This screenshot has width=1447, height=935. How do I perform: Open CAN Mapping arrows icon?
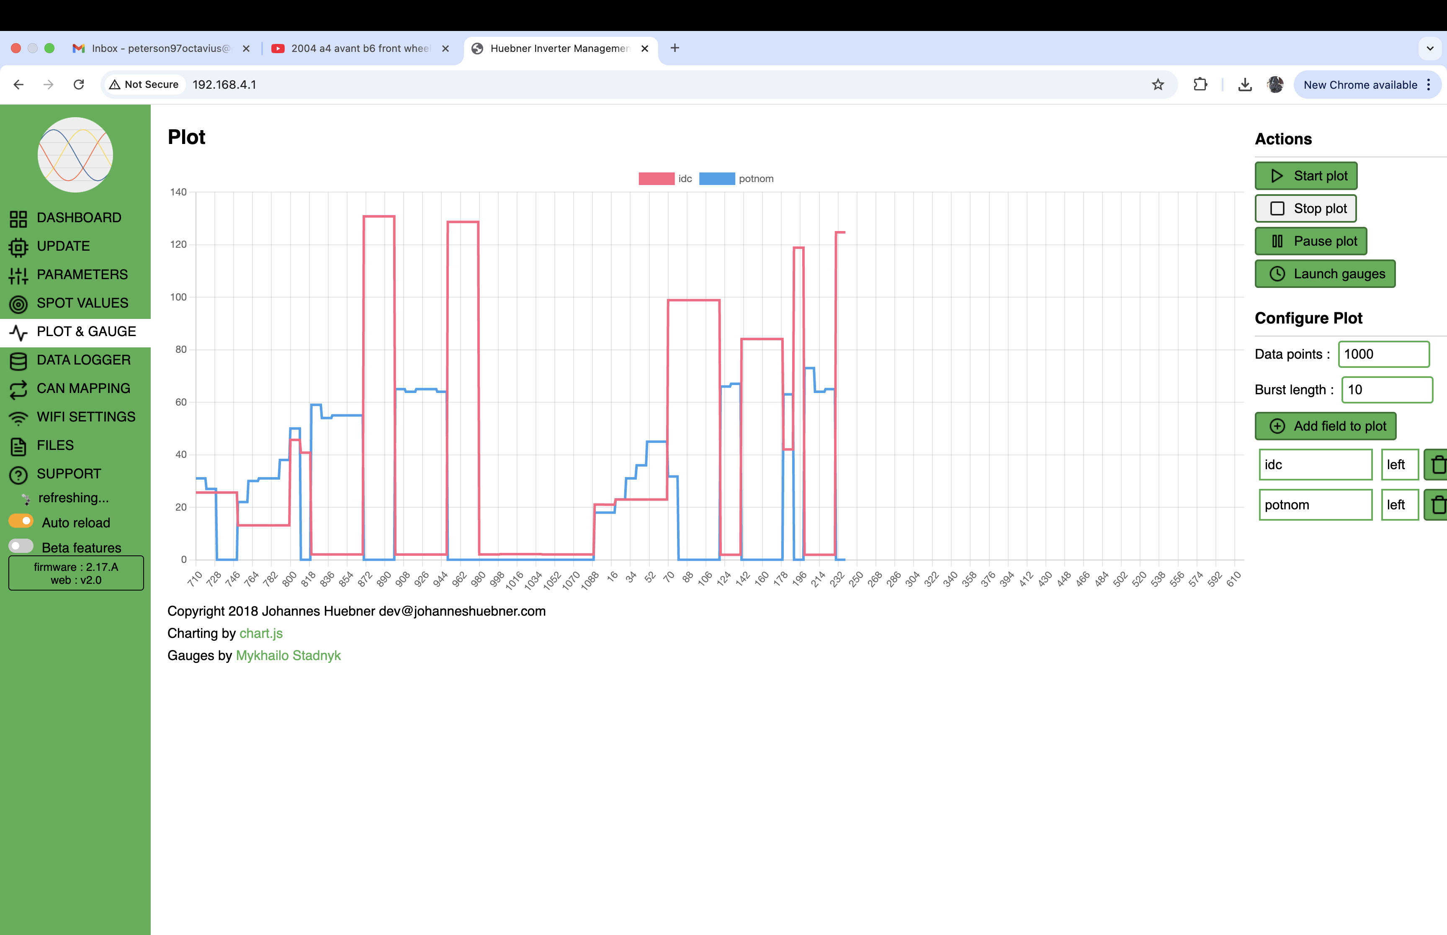pyautogui.click(x=18, y=389)
